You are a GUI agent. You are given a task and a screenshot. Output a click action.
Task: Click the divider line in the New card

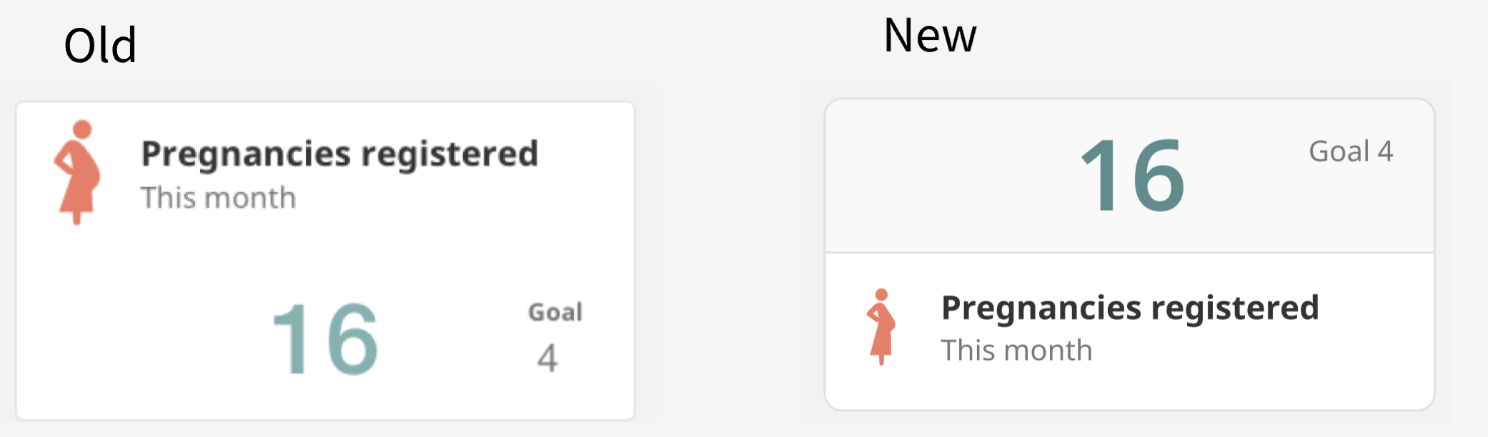point(1129,253)
